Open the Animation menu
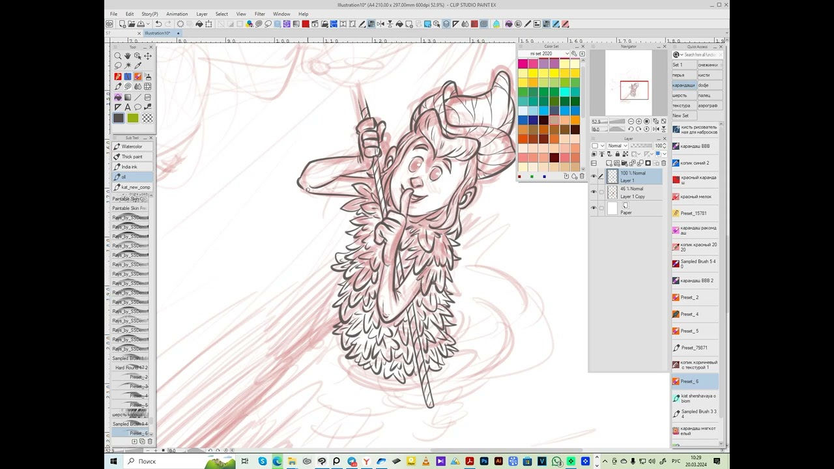The height and width of the screenshot is (469, 834). [177, 14]
